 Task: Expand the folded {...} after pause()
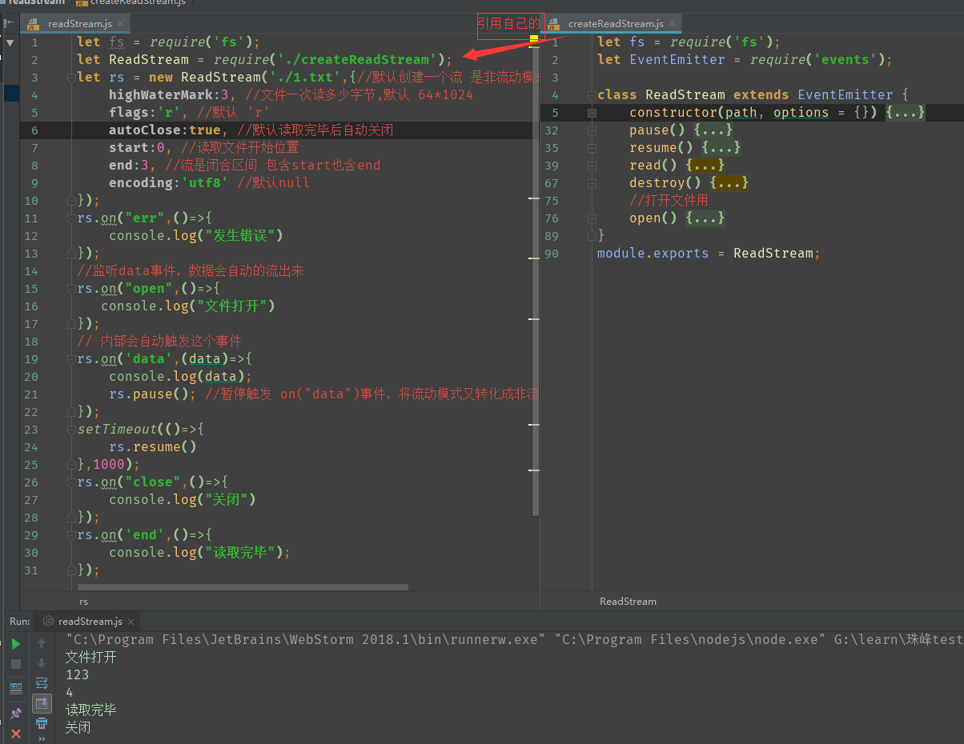tap(713, 130)
